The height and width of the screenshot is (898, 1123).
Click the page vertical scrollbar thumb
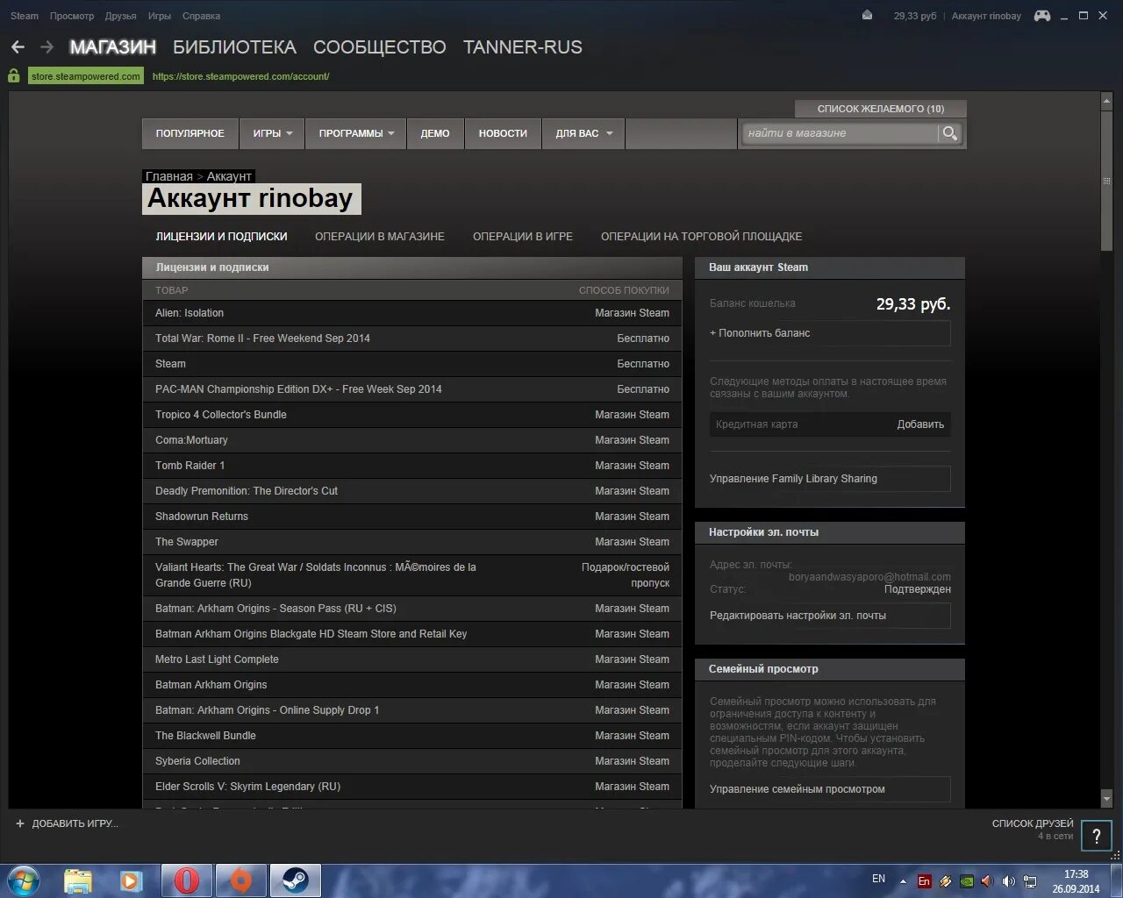coord(1106,180)
